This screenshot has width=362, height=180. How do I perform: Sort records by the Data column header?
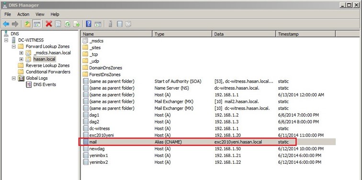pos(244,34)
